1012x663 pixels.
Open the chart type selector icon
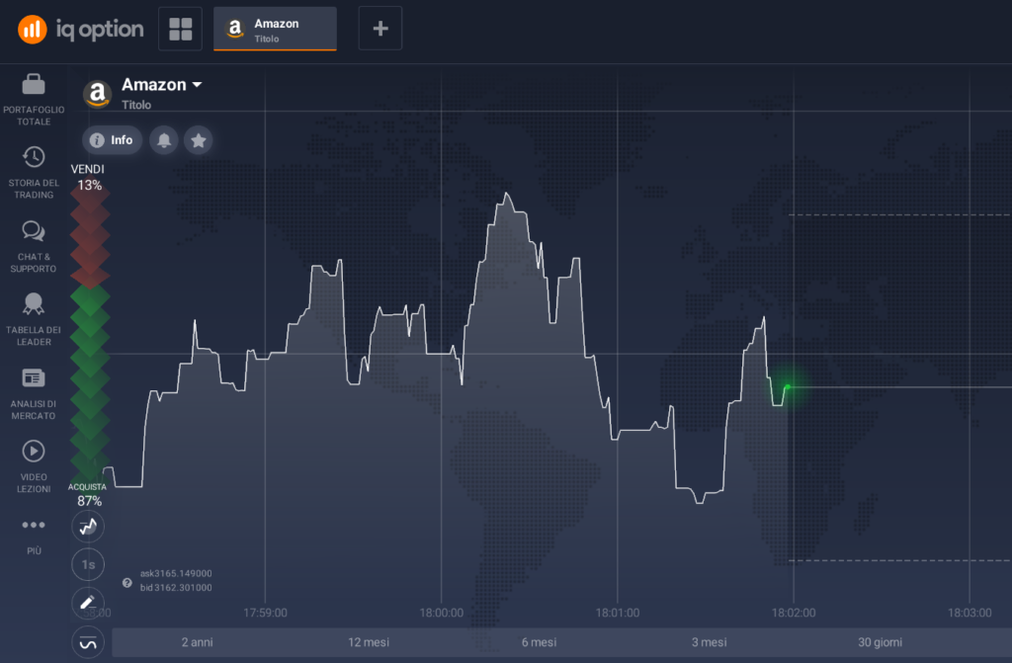[x=88, y=526]
